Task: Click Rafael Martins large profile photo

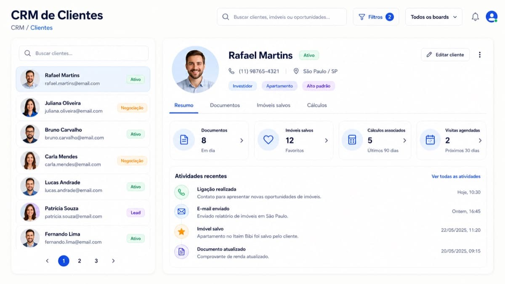Action: pyautogui.click(x=195, y=69)
